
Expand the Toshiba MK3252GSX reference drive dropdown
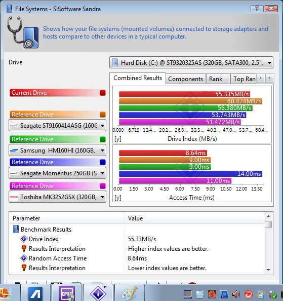pyautogui.click(x=102, y=197)
